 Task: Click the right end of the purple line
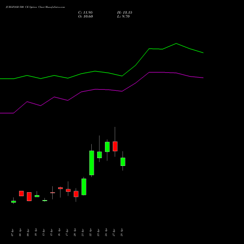[x=203, y=78]
